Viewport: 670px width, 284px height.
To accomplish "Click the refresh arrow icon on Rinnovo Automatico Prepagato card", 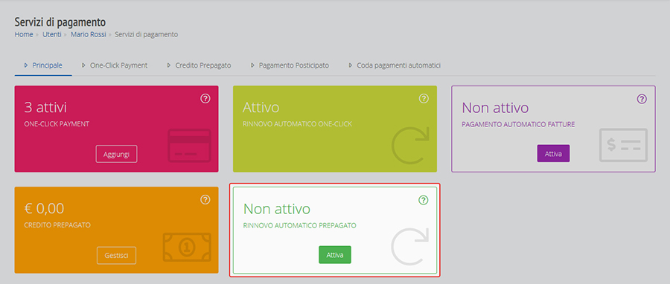I will [409, 247].
